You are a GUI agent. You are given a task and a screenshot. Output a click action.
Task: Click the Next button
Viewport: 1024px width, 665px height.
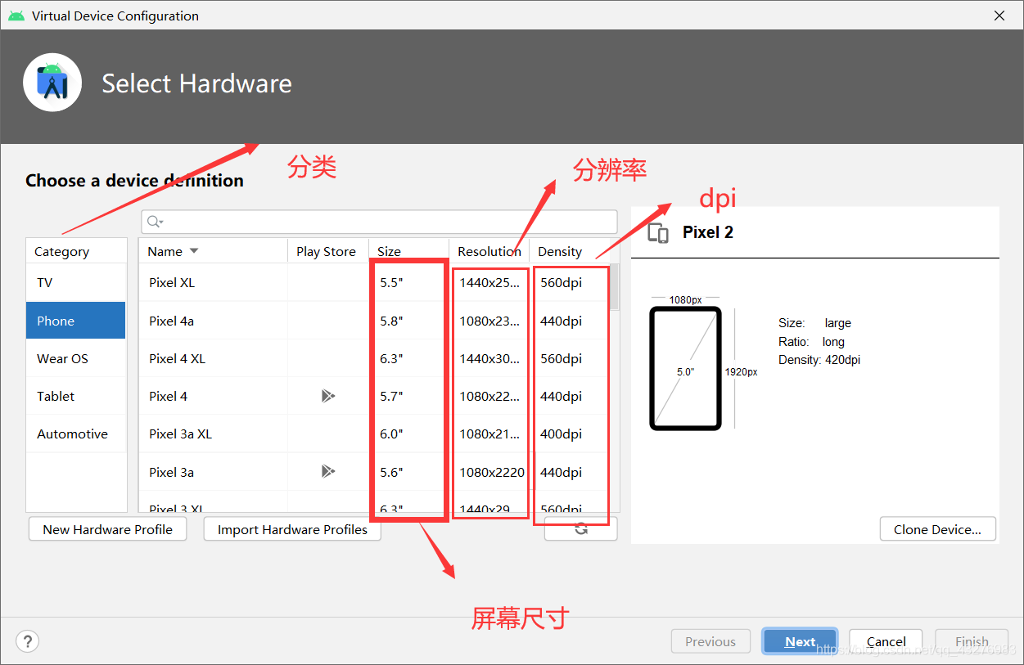click(x=800, y=641)
